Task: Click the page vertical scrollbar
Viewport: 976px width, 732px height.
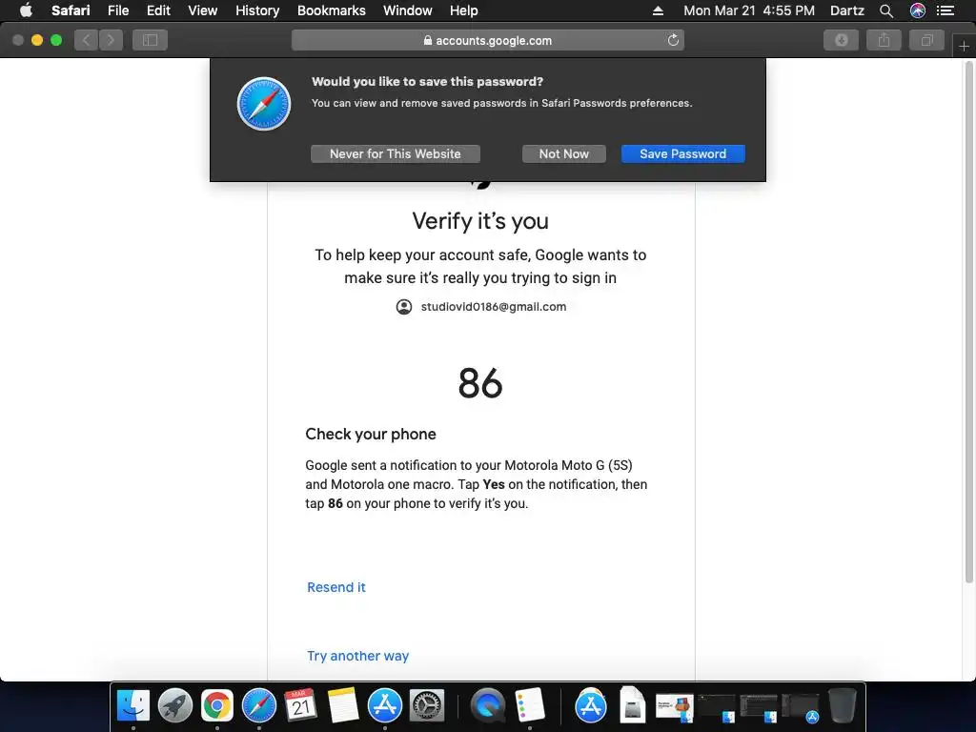Action: pyautogui.click(x=968, y=324)
